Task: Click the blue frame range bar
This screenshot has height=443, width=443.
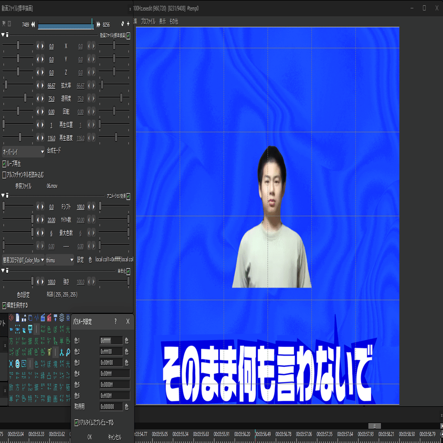Action: (66, 26)
